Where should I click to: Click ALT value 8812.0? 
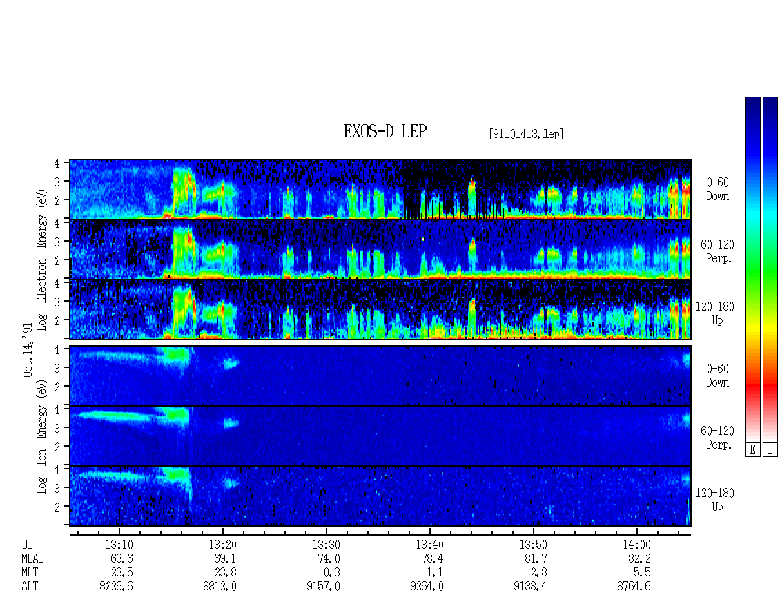coord(220,587)
